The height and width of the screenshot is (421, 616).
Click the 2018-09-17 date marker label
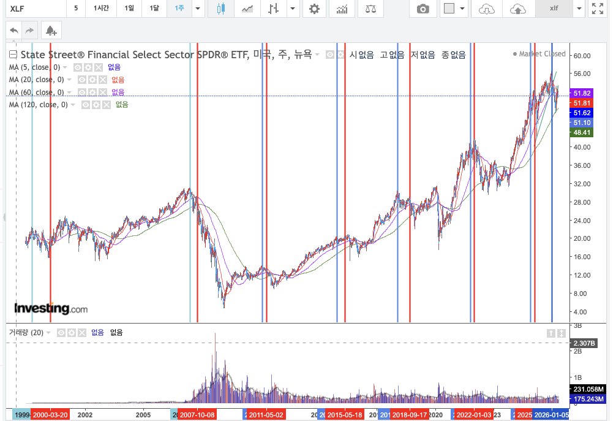point(410,415)
